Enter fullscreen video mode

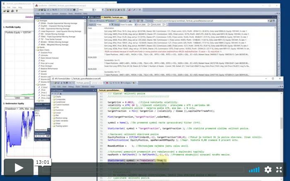point(279,169)
